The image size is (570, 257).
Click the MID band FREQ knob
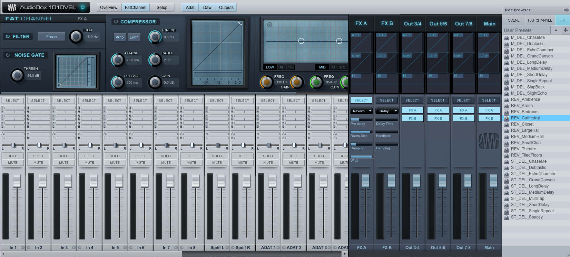coord(316,82)
